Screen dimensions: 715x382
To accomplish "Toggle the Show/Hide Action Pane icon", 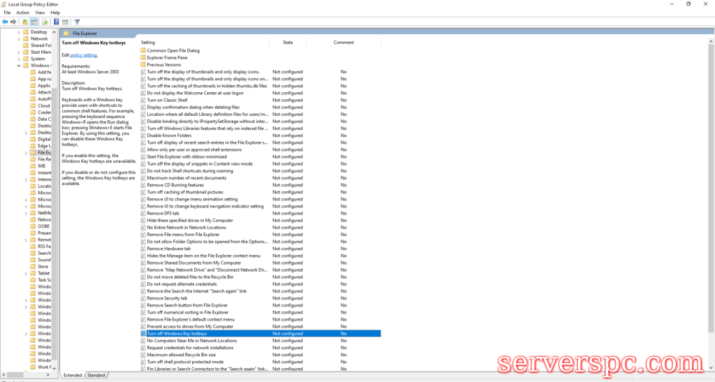I will coord(65,22).
